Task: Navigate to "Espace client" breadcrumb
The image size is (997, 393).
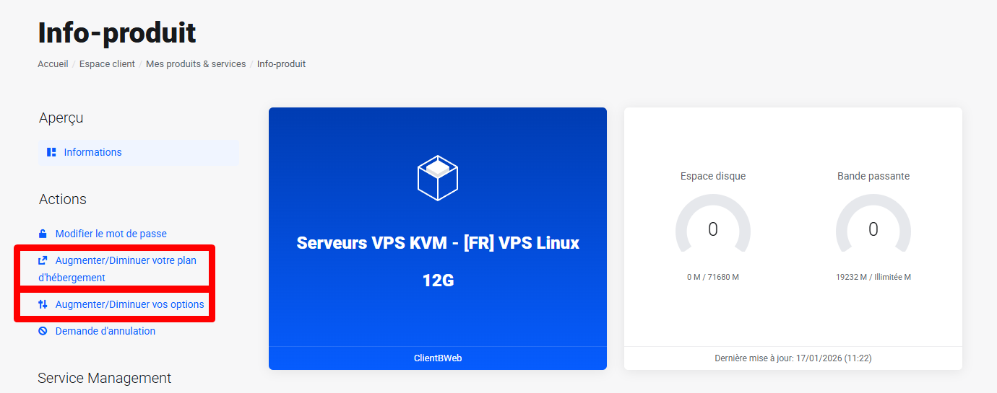Action: (107, 64)
